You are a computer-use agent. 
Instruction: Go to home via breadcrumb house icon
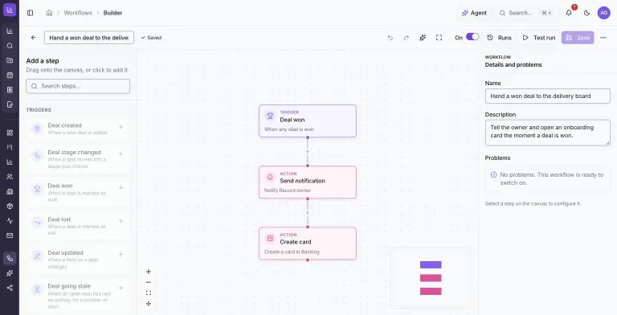coord(49,13)
